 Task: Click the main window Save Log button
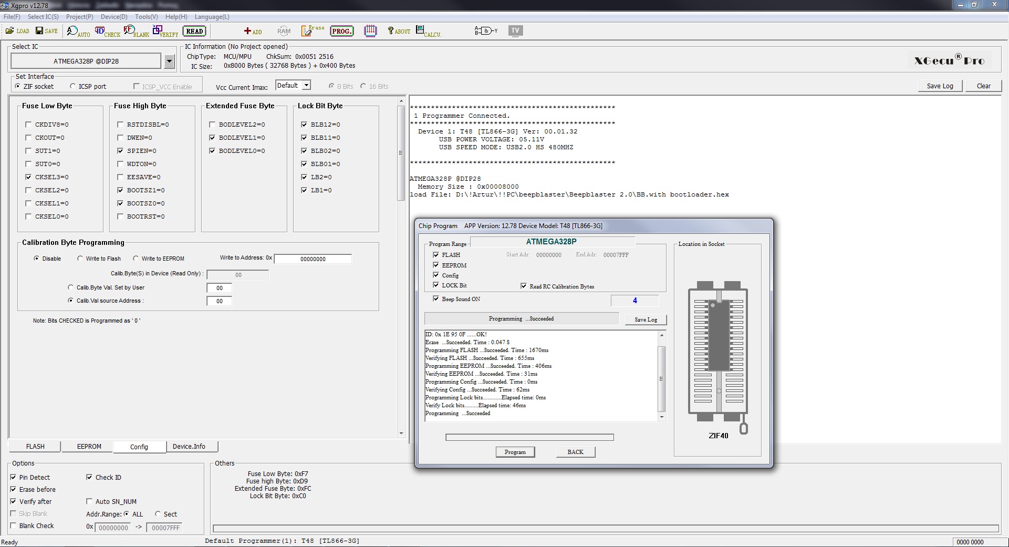click(x=940, y=86)
